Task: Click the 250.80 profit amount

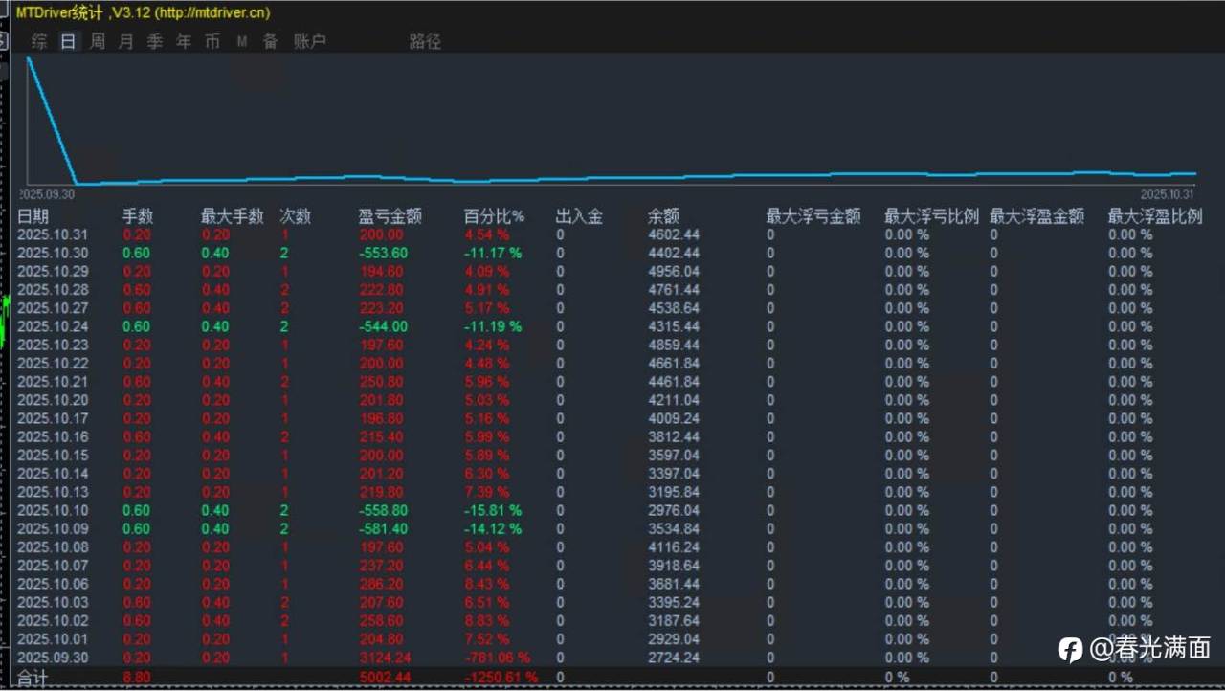Action: (x=381, y=382)
